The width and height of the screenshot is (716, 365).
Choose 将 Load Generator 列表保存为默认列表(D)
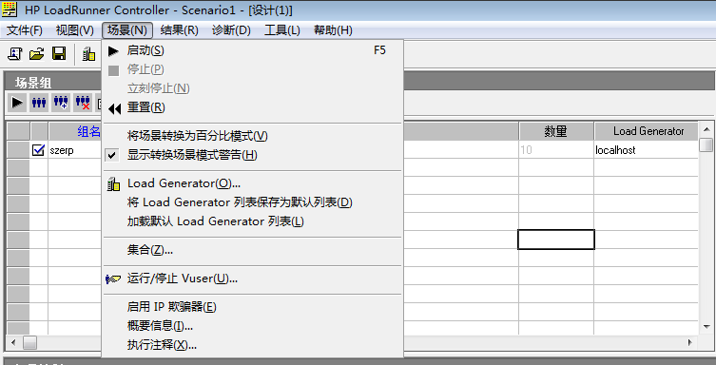tap(253, 202)
